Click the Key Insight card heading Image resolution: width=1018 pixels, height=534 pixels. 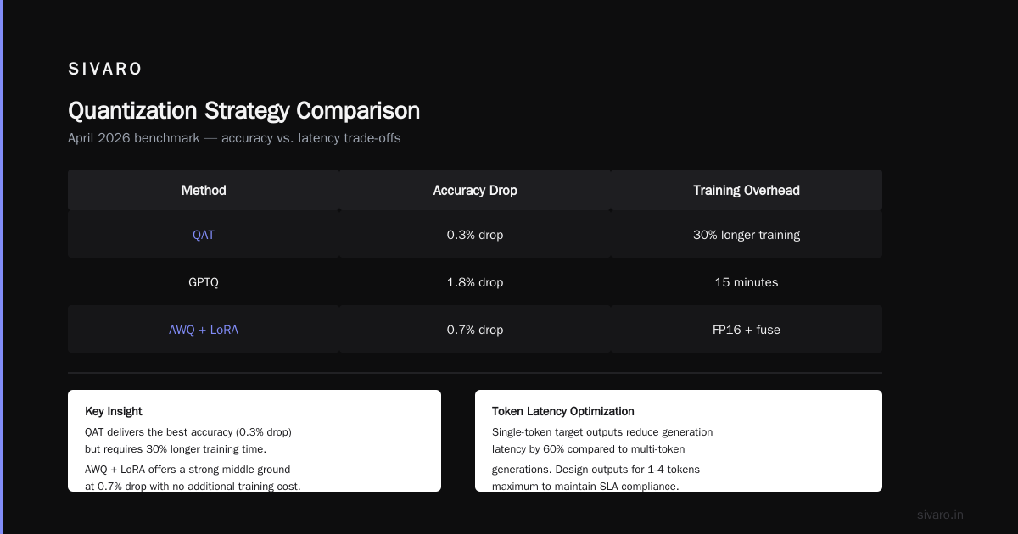pyautogui.click(x=114, y=411)
